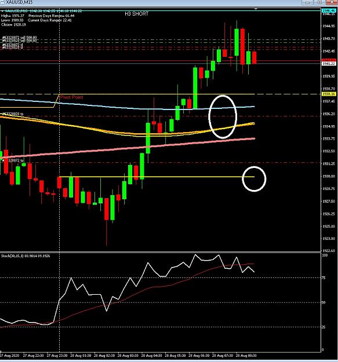Click the 'Current Days Range' info text

click(49, 20)
